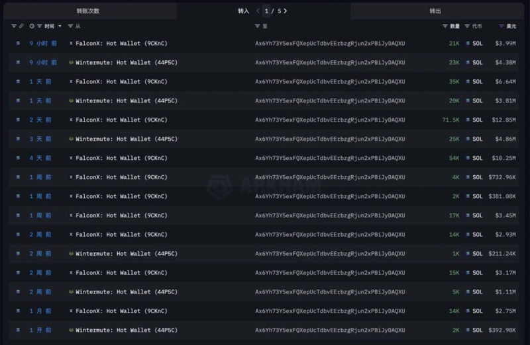Viewport: 530px width, 345px height.
Task: Filter by 代币 token column
Action: [x=467, y=26]
